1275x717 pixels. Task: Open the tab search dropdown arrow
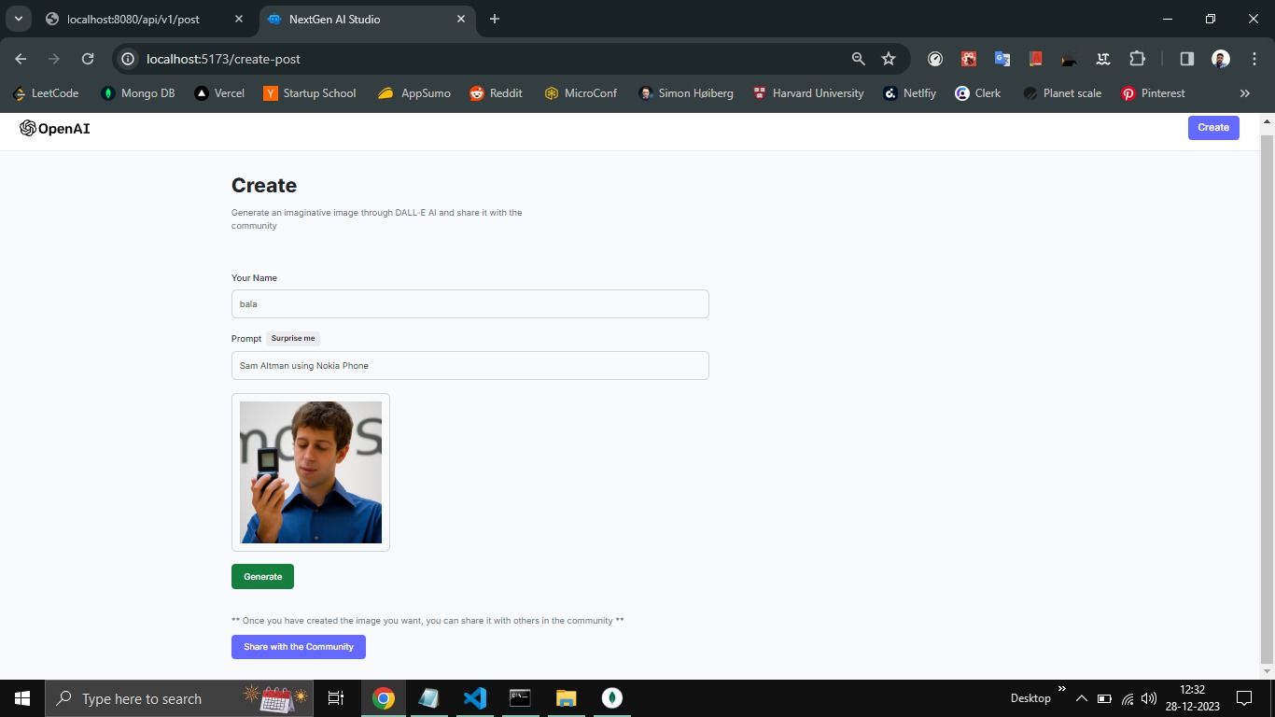click(x=18, y=19)
